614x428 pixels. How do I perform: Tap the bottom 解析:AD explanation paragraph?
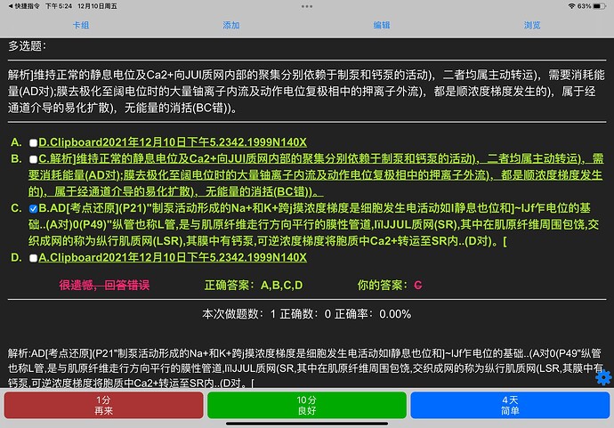[x=304, y=368]
